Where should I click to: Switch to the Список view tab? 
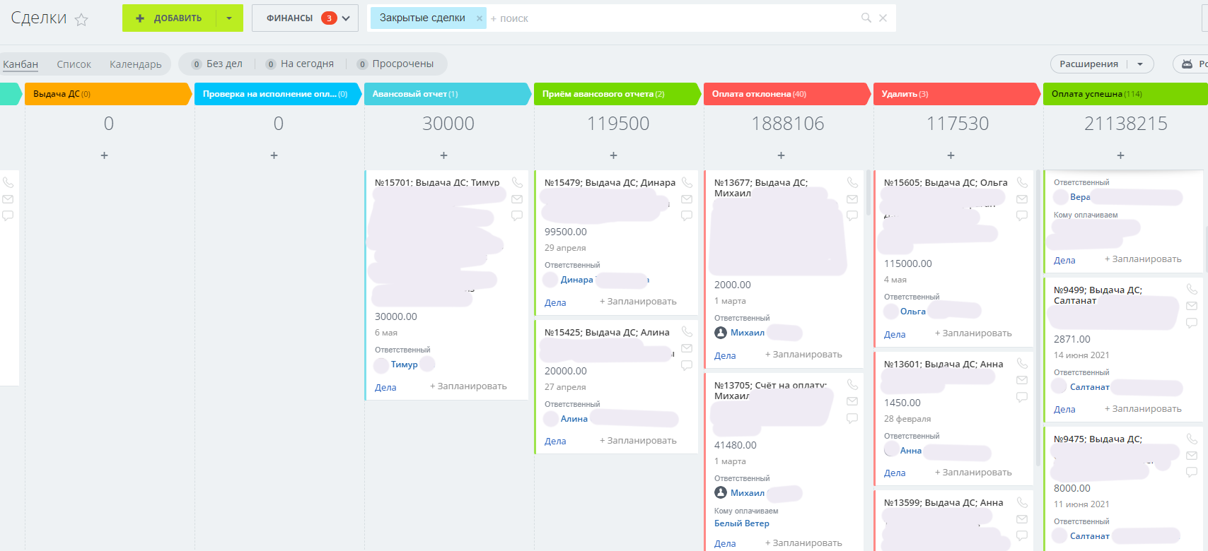(x=74, y=64)
